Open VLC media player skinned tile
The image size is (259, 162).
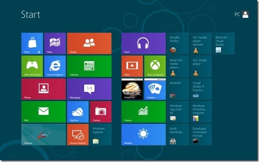[201, 43]
